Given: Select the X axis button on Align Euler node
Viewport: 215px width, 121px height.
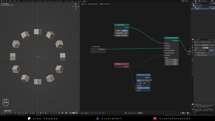Looking at the screenshot, I should coord(139,80).
